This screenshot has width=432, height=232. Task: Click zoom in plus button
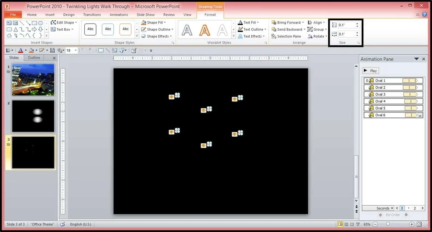point(412,225)
